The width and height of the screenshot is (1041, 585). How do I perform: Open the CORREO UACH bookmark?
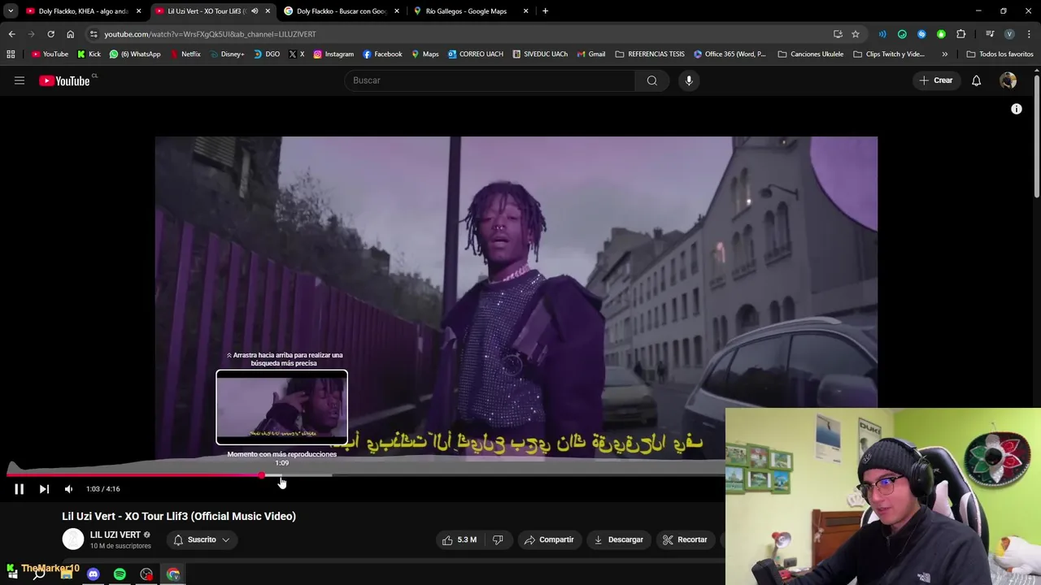475,54
